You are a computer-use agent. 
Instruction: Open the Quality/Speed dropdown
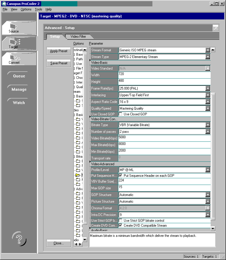pyautogui.click(x=207, y=108)
